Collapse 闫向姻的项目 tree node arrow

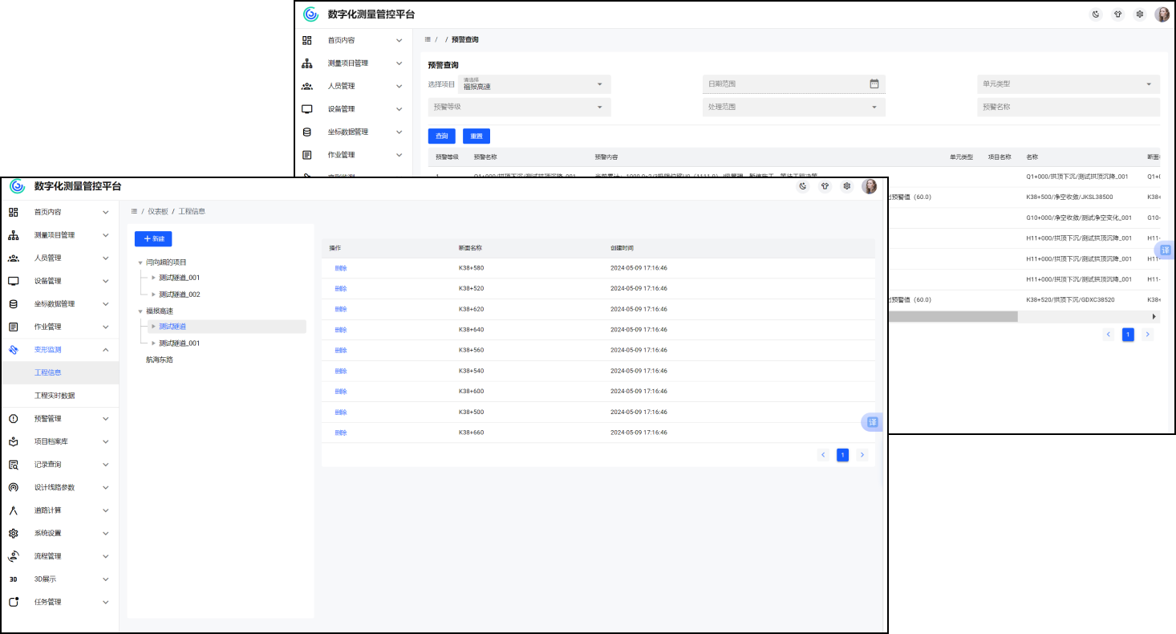(141, 262)
